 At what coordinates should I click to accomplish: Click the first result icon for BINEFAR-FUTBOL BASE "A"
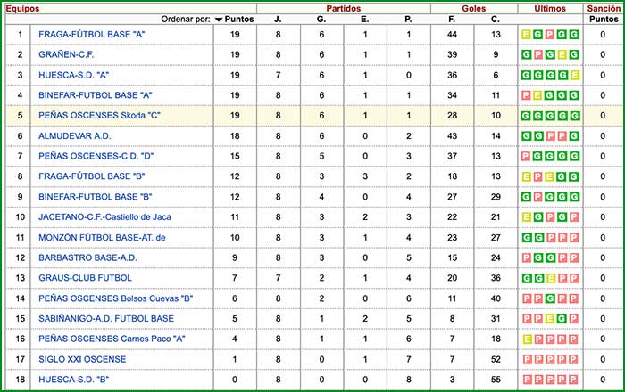point(526,95)
